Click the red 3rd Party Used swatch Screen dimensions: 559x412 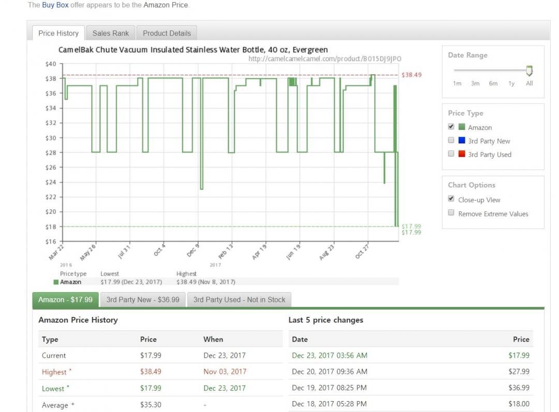462,154
